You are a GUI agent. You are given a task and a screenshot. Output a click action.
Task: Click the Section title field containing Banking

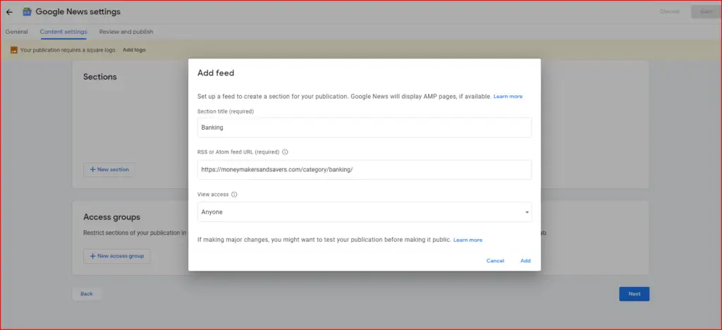point(365,128)
